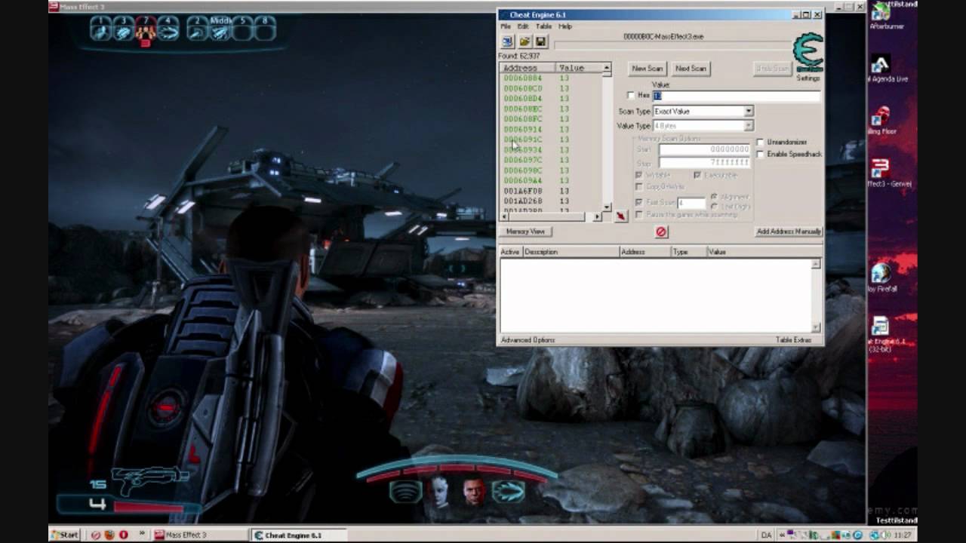Click the Description column header in cheat table
The height and width of the screenshot is (543, 966).
[x=571, y=252]
